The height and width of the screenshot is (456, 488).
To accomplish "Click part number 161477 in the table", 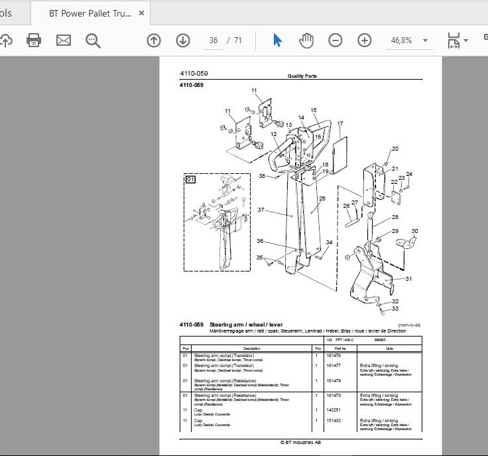I will point(334,365).
